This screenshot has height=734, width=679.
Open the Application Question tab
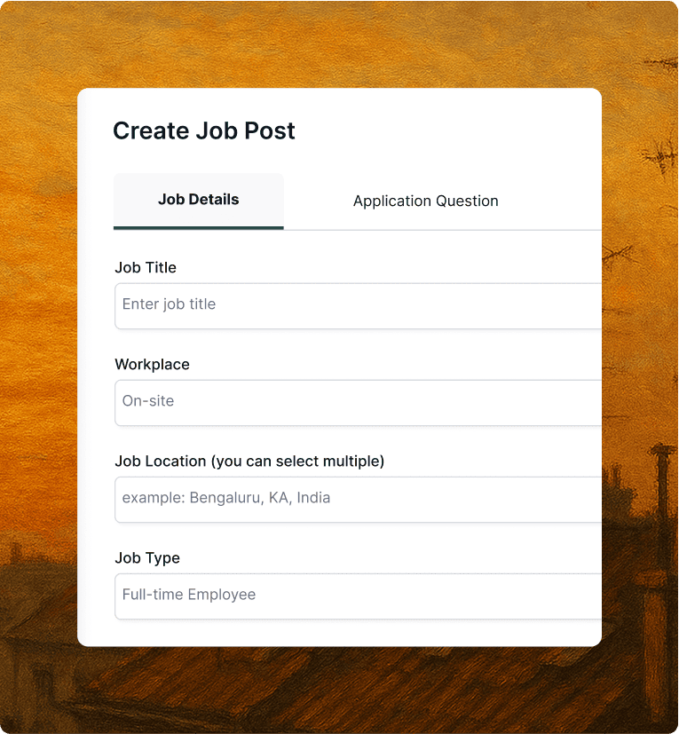coord(425,201)
